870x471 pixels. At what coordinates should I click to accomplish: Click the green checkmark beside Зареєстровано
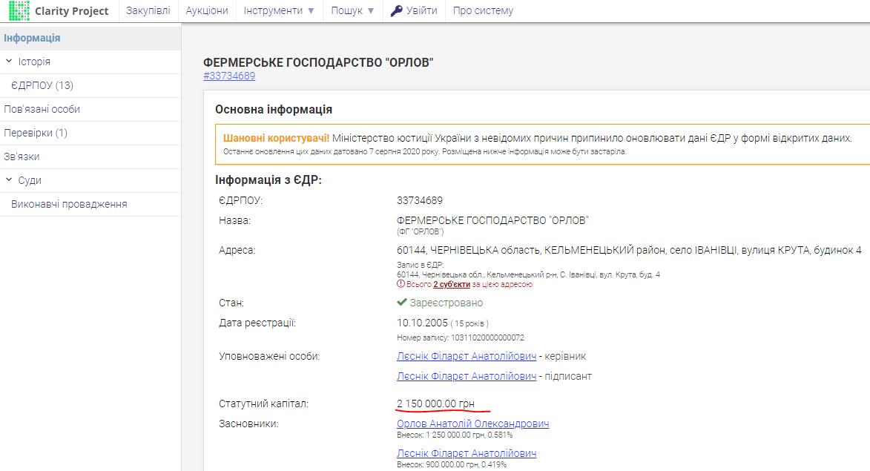[402, 303]
